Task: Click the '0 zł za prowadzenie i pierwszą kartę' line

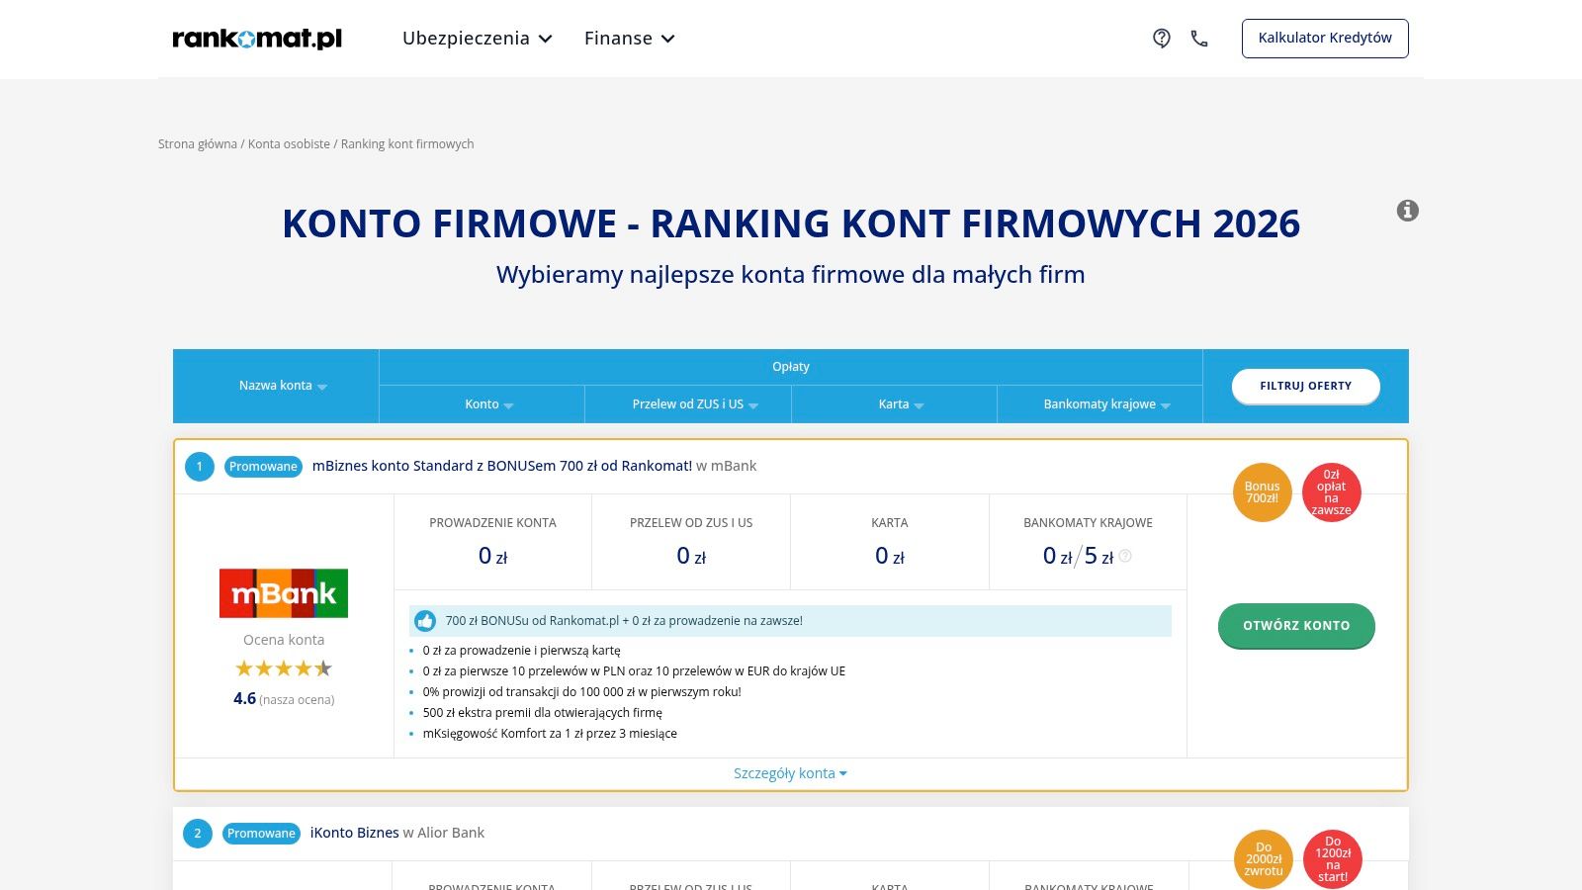Action: tap(522, 651)
